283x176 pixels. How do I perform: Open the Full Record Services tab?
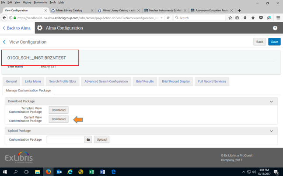(x=212, y=81)
